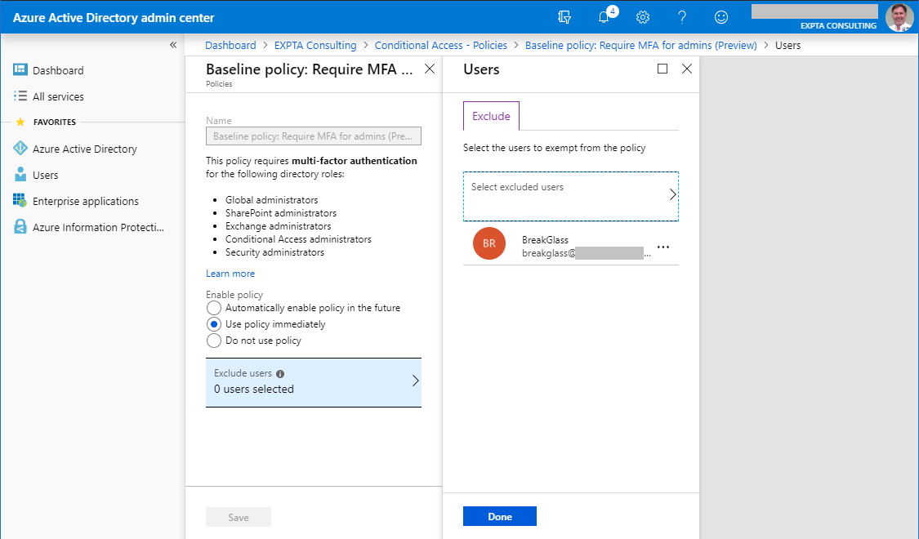The image size is (919, 539).
Task: Maximize the Users blade
Action: tap(662, 69)
